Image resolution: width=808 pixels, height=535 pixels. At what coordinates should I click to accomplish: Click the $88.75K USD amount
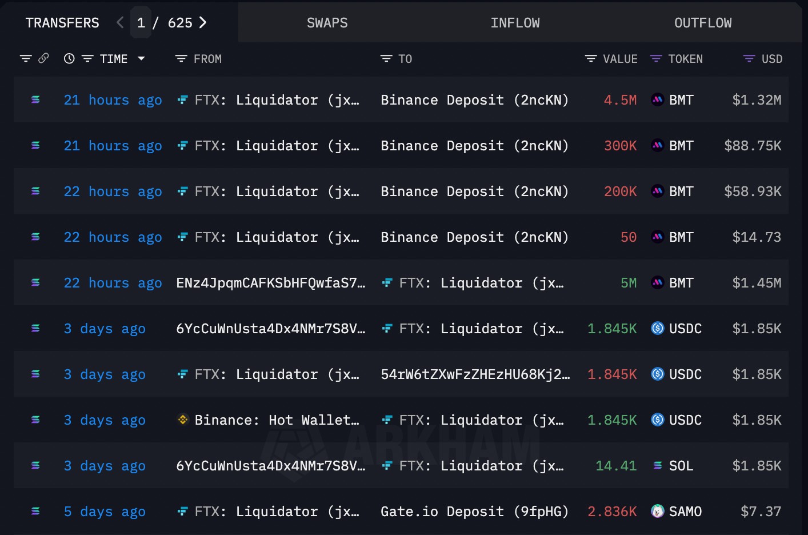point(753,146)
